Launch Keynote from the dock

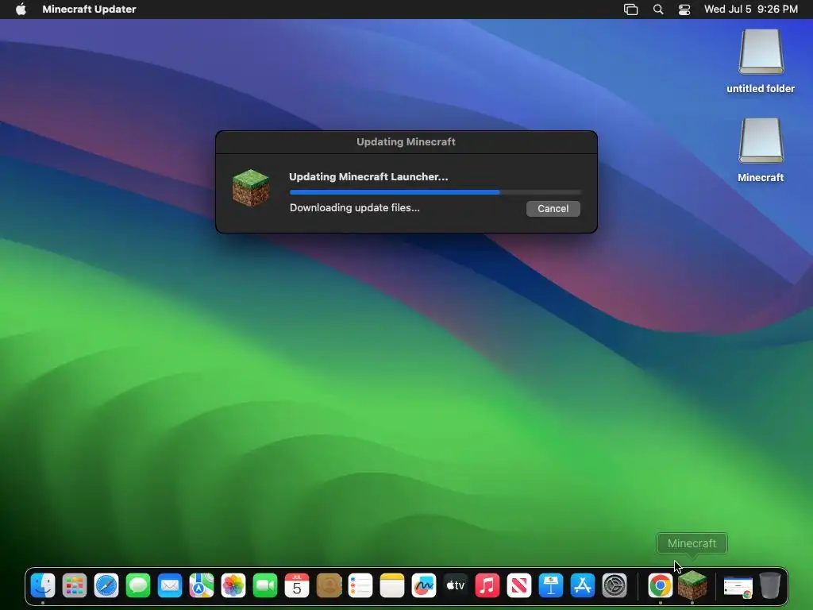point(551,586)
